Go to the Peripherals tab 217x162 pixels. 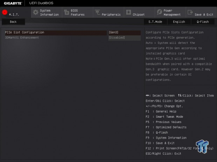point(108,12)
